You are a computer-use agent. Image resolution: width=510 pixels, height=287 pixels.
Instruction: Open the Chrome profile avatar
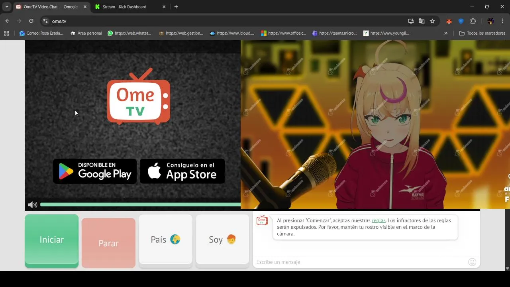[x=490, y=21]
